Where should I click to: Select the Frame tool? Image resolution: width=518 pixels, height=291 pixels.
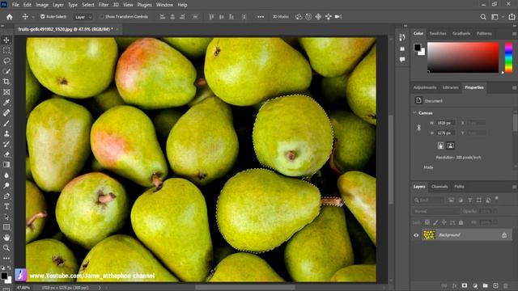[6, 92]
